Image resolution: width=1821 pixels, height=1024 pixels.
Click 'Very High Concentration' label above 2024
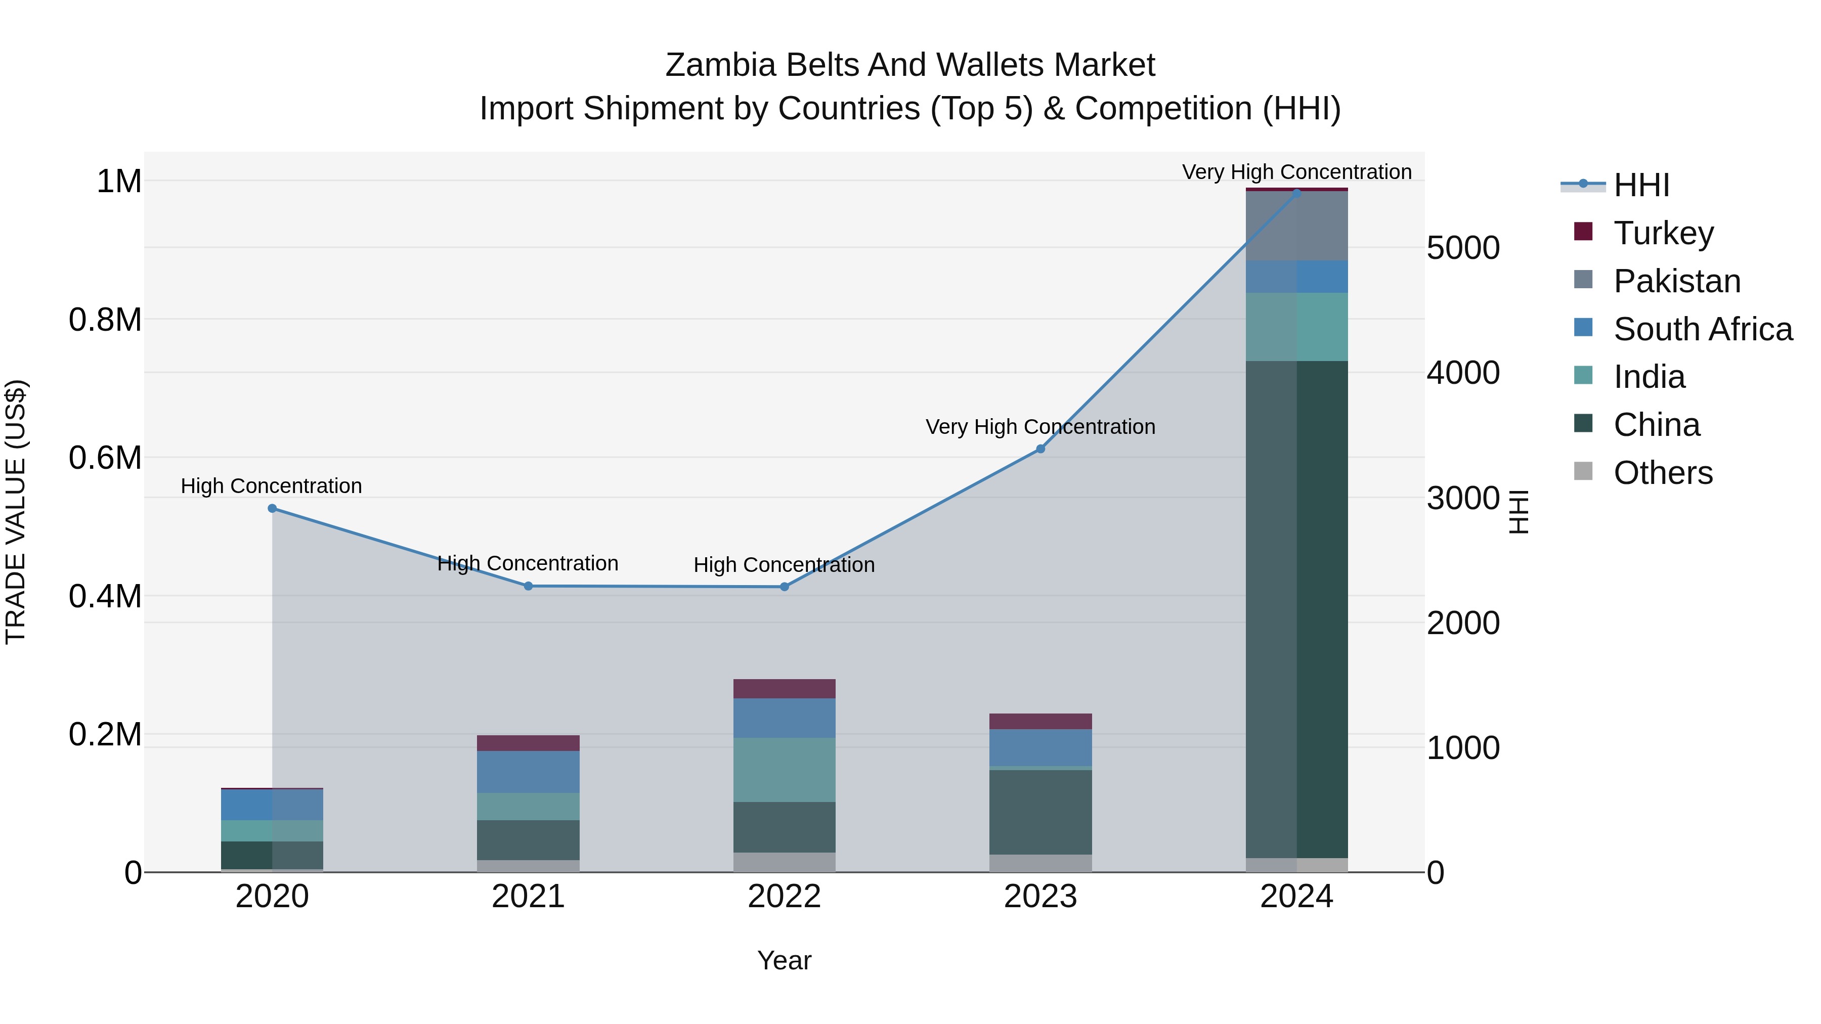coord(1296,172)
